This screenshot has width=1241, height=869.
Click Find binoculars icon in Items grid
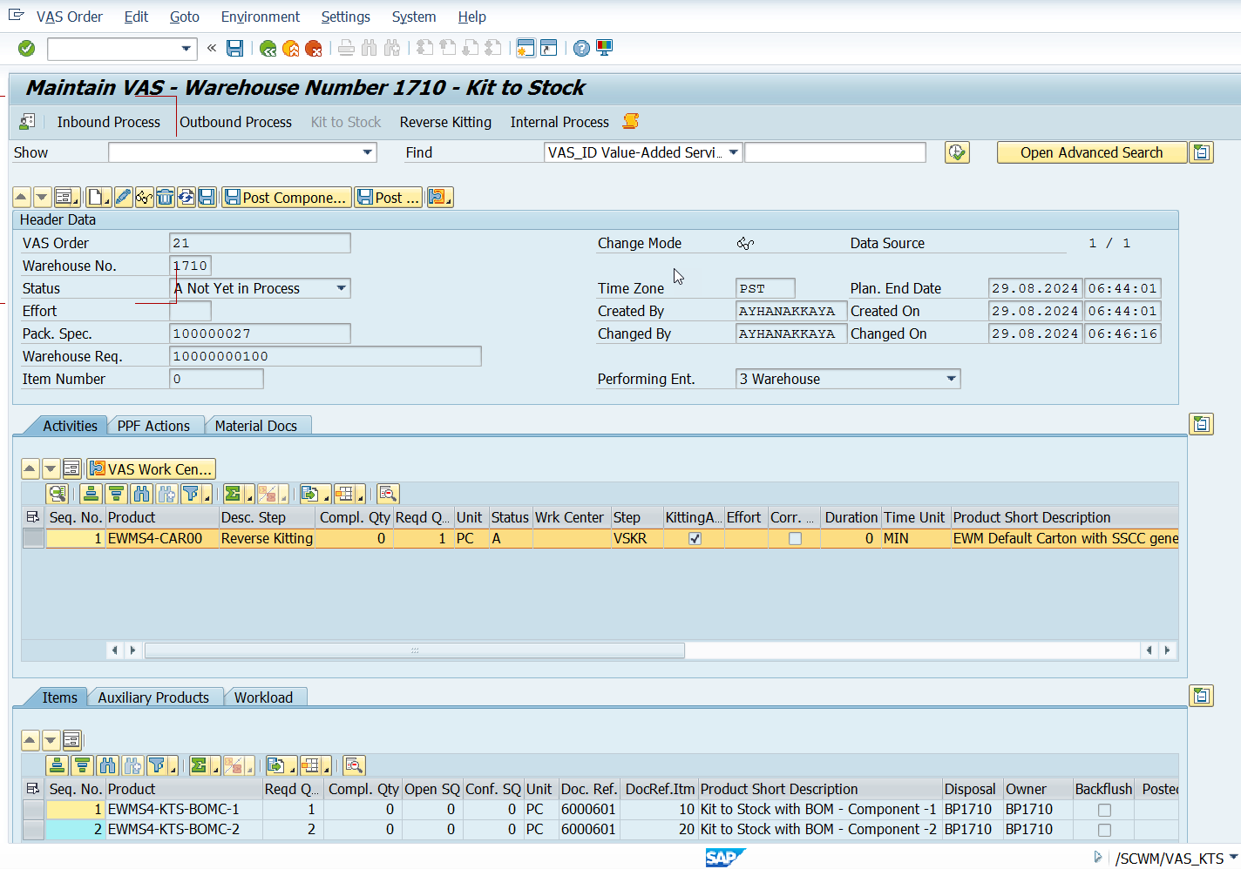pyautogui.click(x=108, y=765)
